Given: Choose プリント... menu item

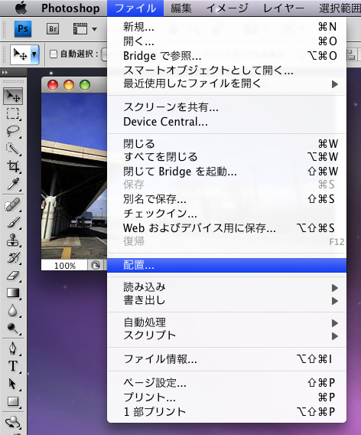Looking at the screenshot, I should tap(226, 397).
